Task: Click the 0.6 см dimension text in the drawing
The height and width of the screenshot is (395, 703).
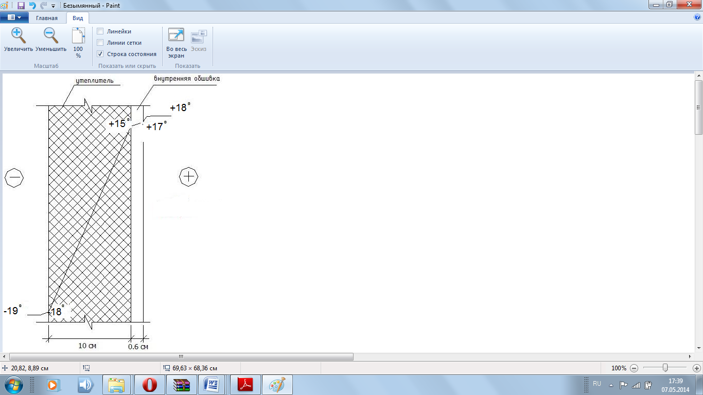Action: tap(138, 347)
